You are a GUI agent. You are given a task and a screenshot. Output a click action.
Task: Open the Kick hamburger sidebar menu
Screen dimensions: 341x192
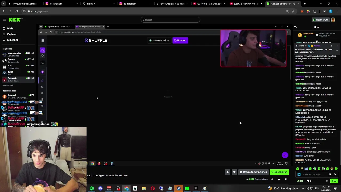[x=5, y=20]
